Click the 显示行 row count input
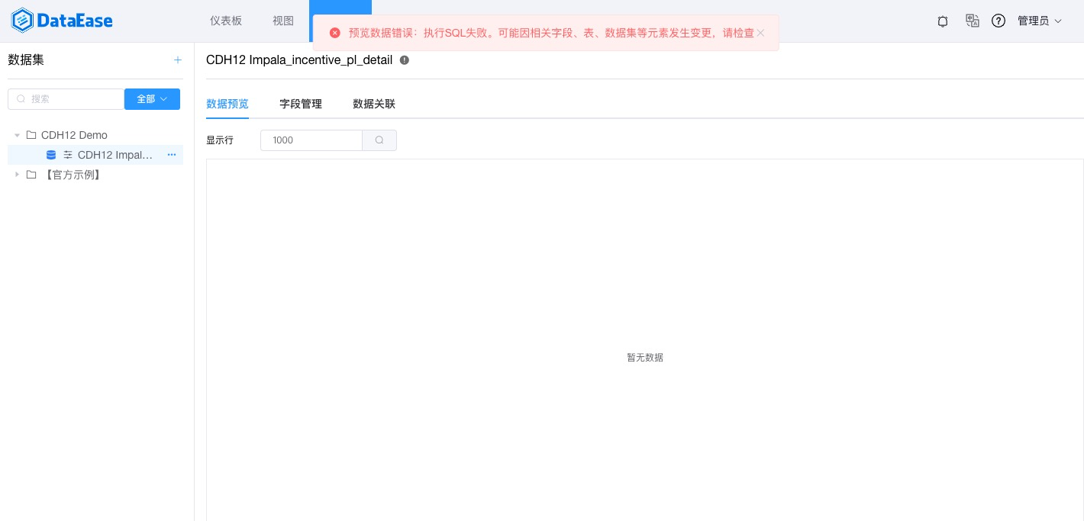 [x=311, y=140]
